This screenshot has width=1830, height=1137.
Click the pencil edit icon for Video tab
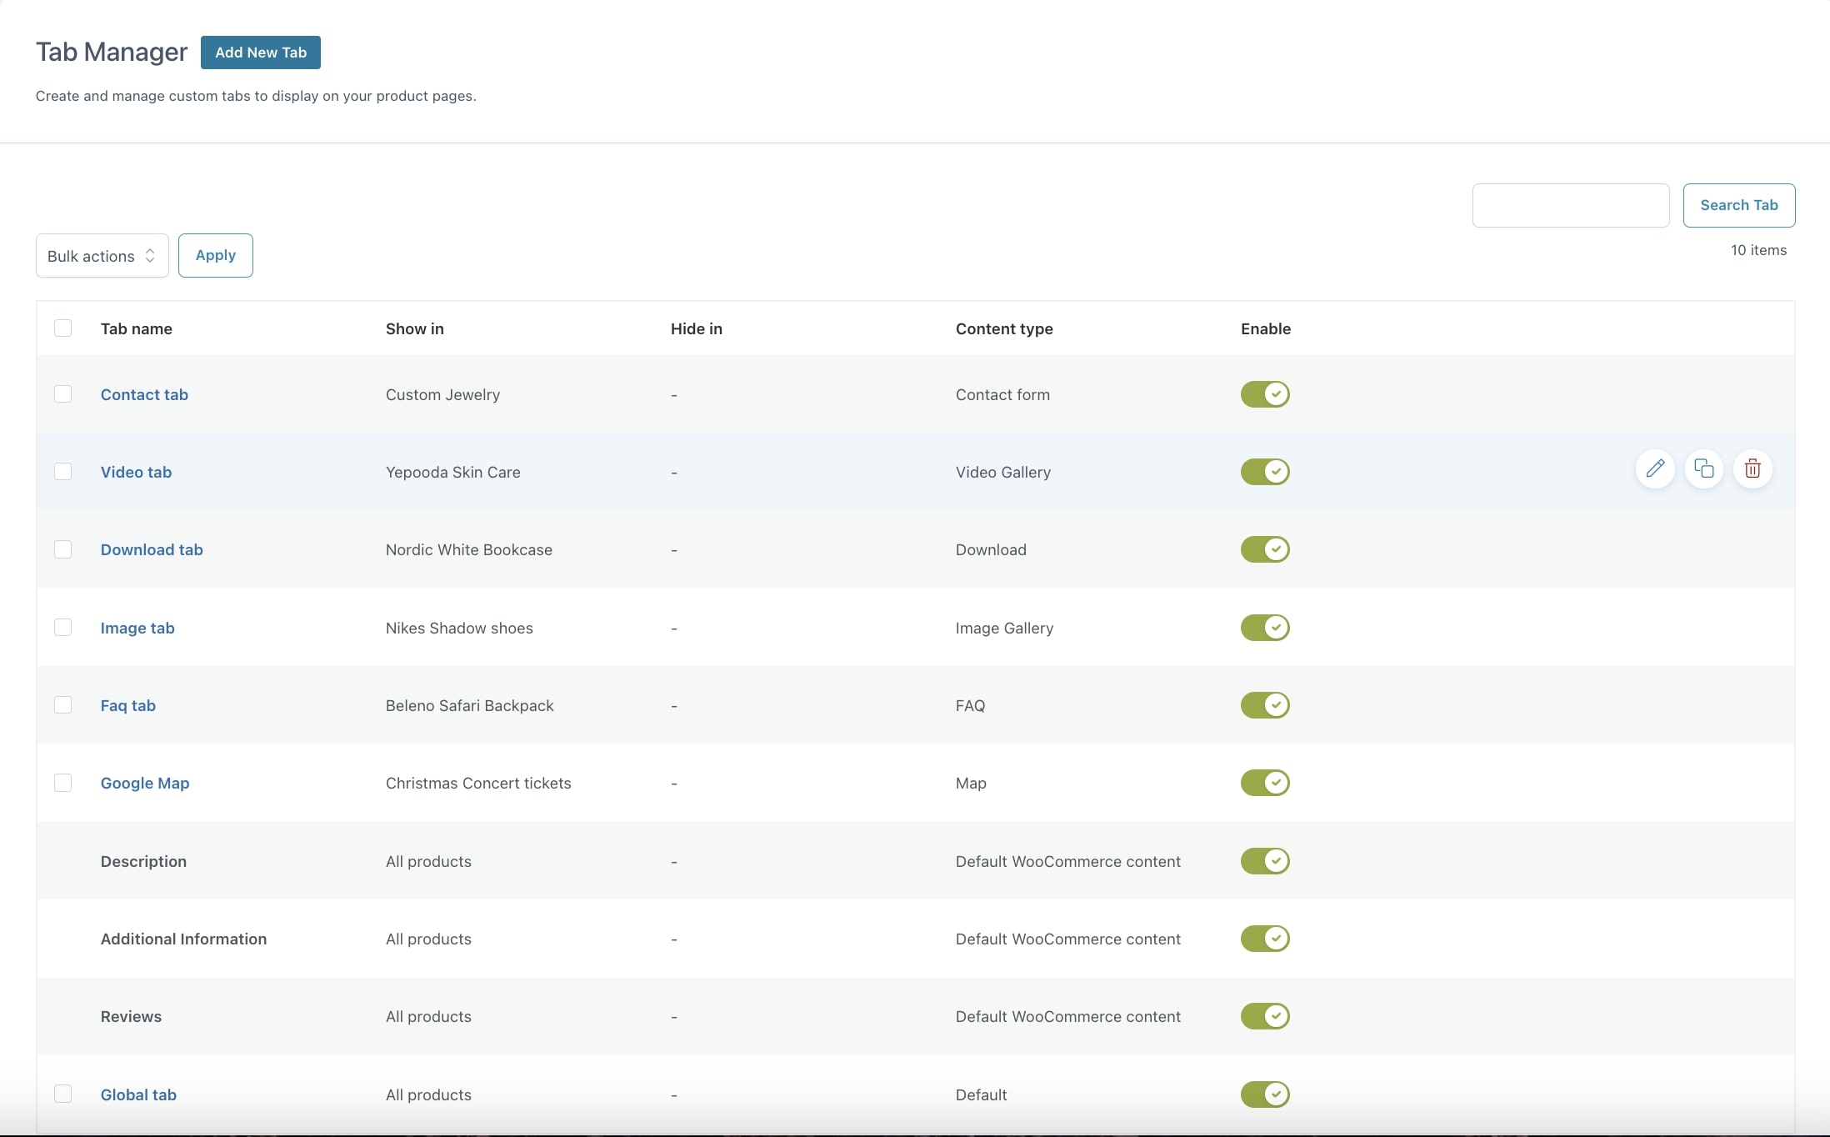pyautogui.click(x=1655, y=468)
